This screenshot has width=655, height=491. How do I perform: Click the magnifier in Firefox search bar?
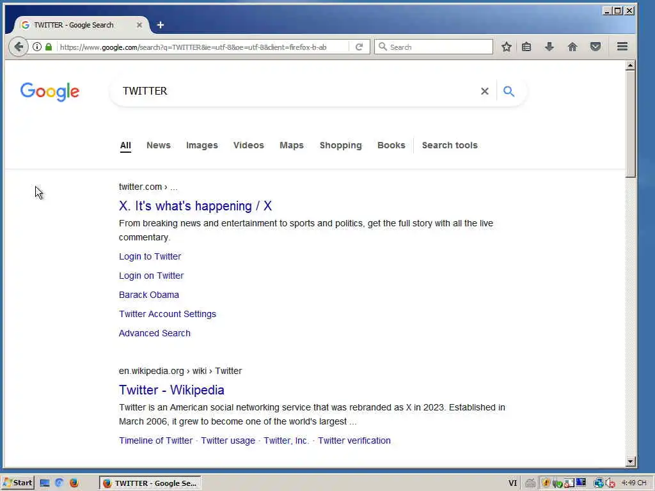tap(383, 47)
